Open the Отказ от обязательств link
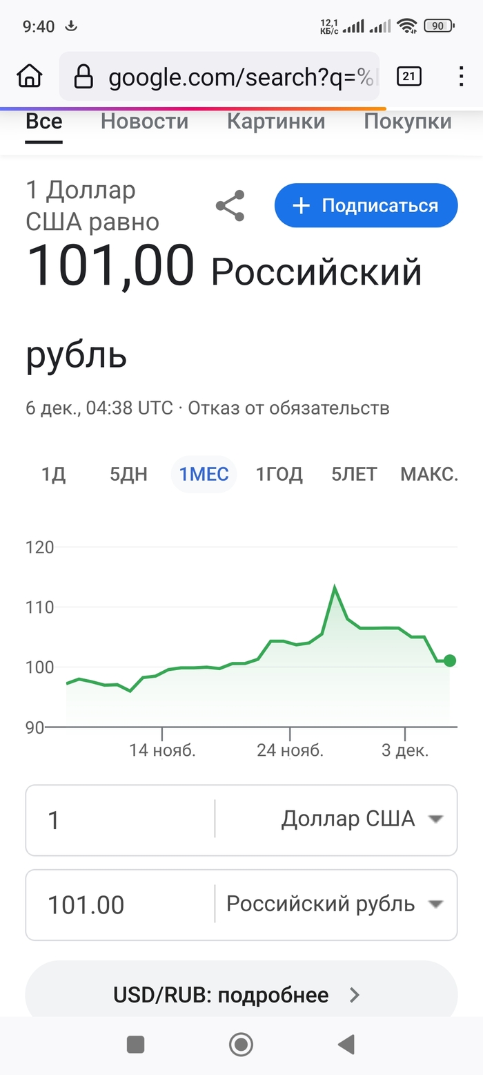Viewport: 483px width, 1075px height. [x=288, y=408]
